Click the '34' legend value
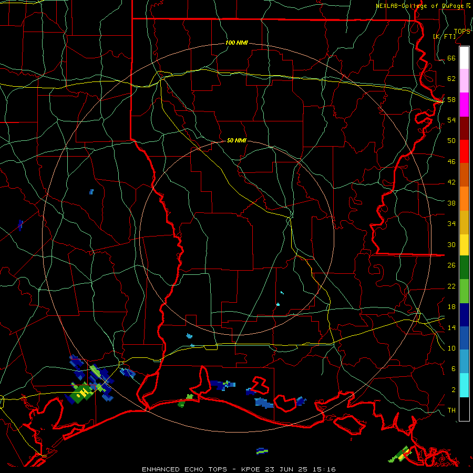 [451, 224]
